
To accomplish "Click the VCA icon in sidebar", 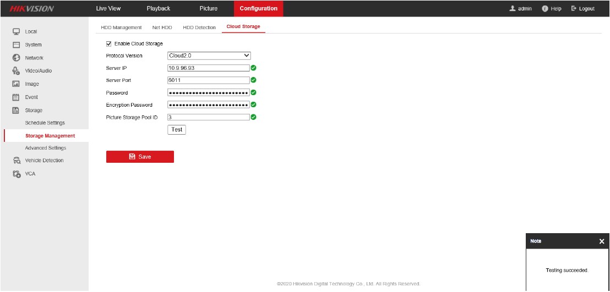I will pyautogui.click(x=17, y=174).
